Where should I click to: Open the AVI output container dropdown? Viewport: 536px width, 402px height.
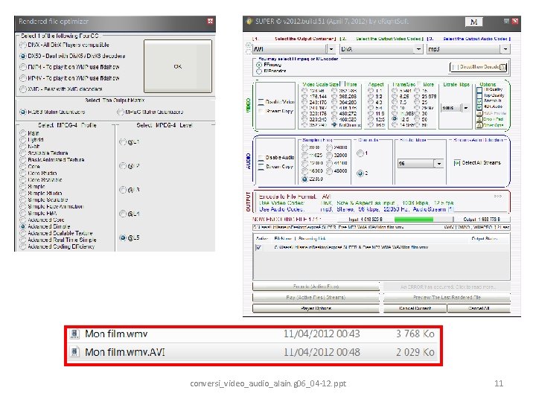coord(331,49)
